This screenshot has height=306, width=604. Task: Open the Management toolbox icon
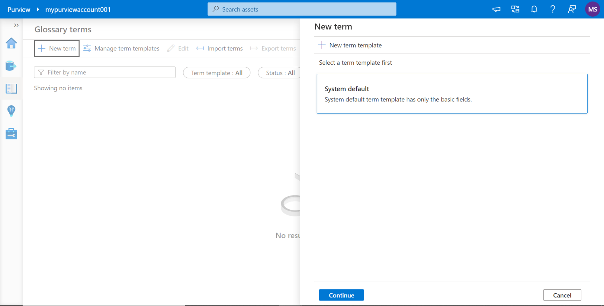point(11,134)
